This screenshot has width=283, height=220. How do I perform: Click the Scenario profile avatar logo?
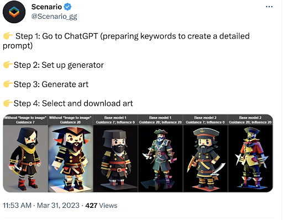click(x=14, y=12)
